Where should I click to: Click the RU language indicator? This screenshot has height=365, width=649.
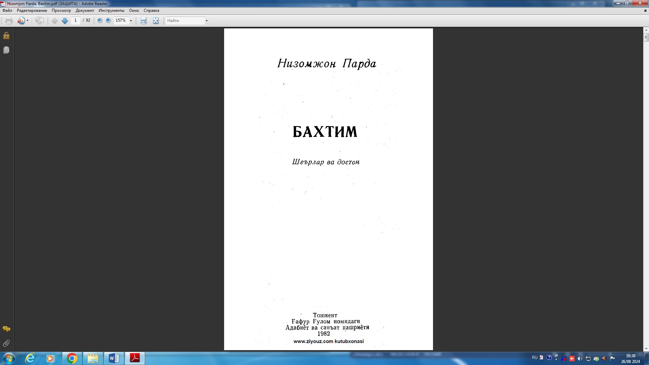535,358
